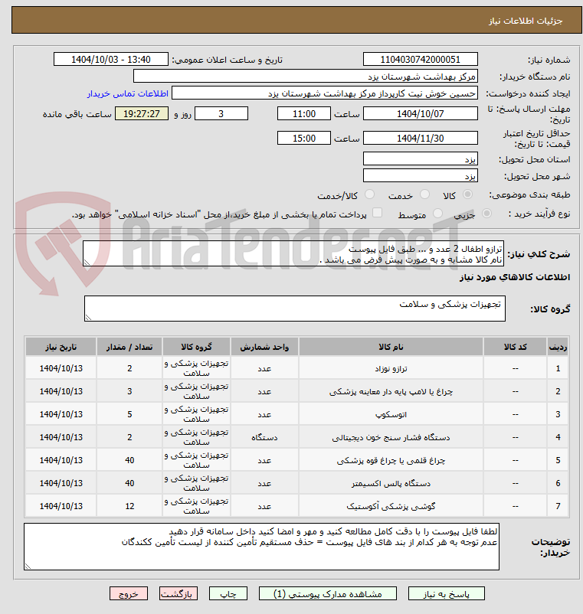
Task: Select the ترازو نوزاد item name
Action: (x=391, y=368)
